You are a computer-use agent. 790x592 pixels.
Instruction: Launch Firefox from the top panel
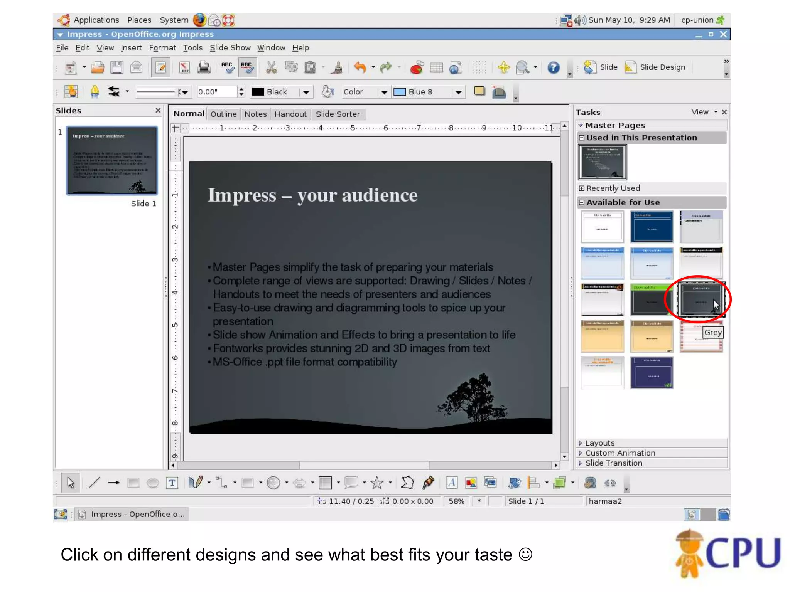[199, 20]
